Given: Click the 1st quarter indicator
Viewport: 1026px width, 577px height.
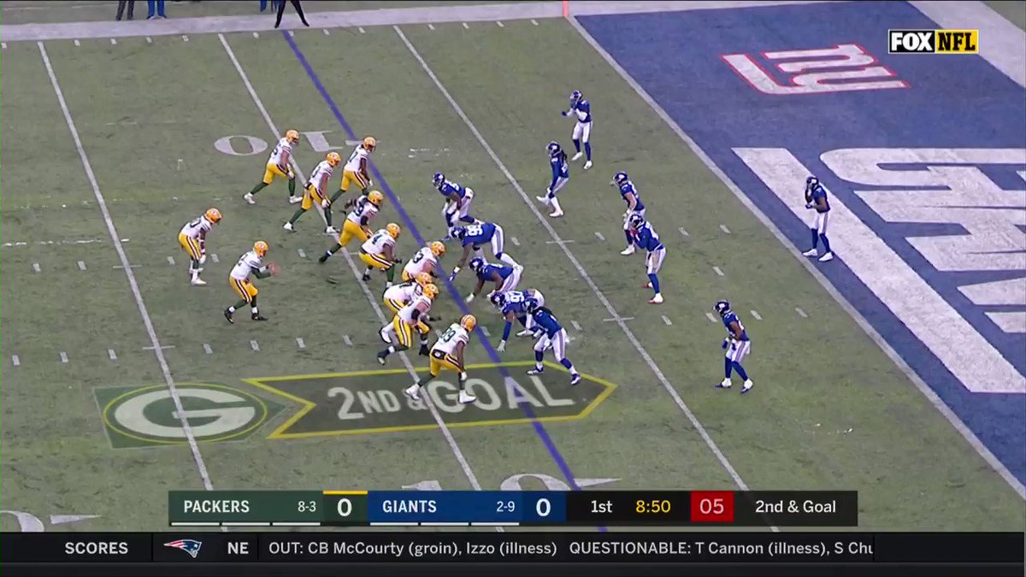Looking at the screenshot, I should 601,507.
